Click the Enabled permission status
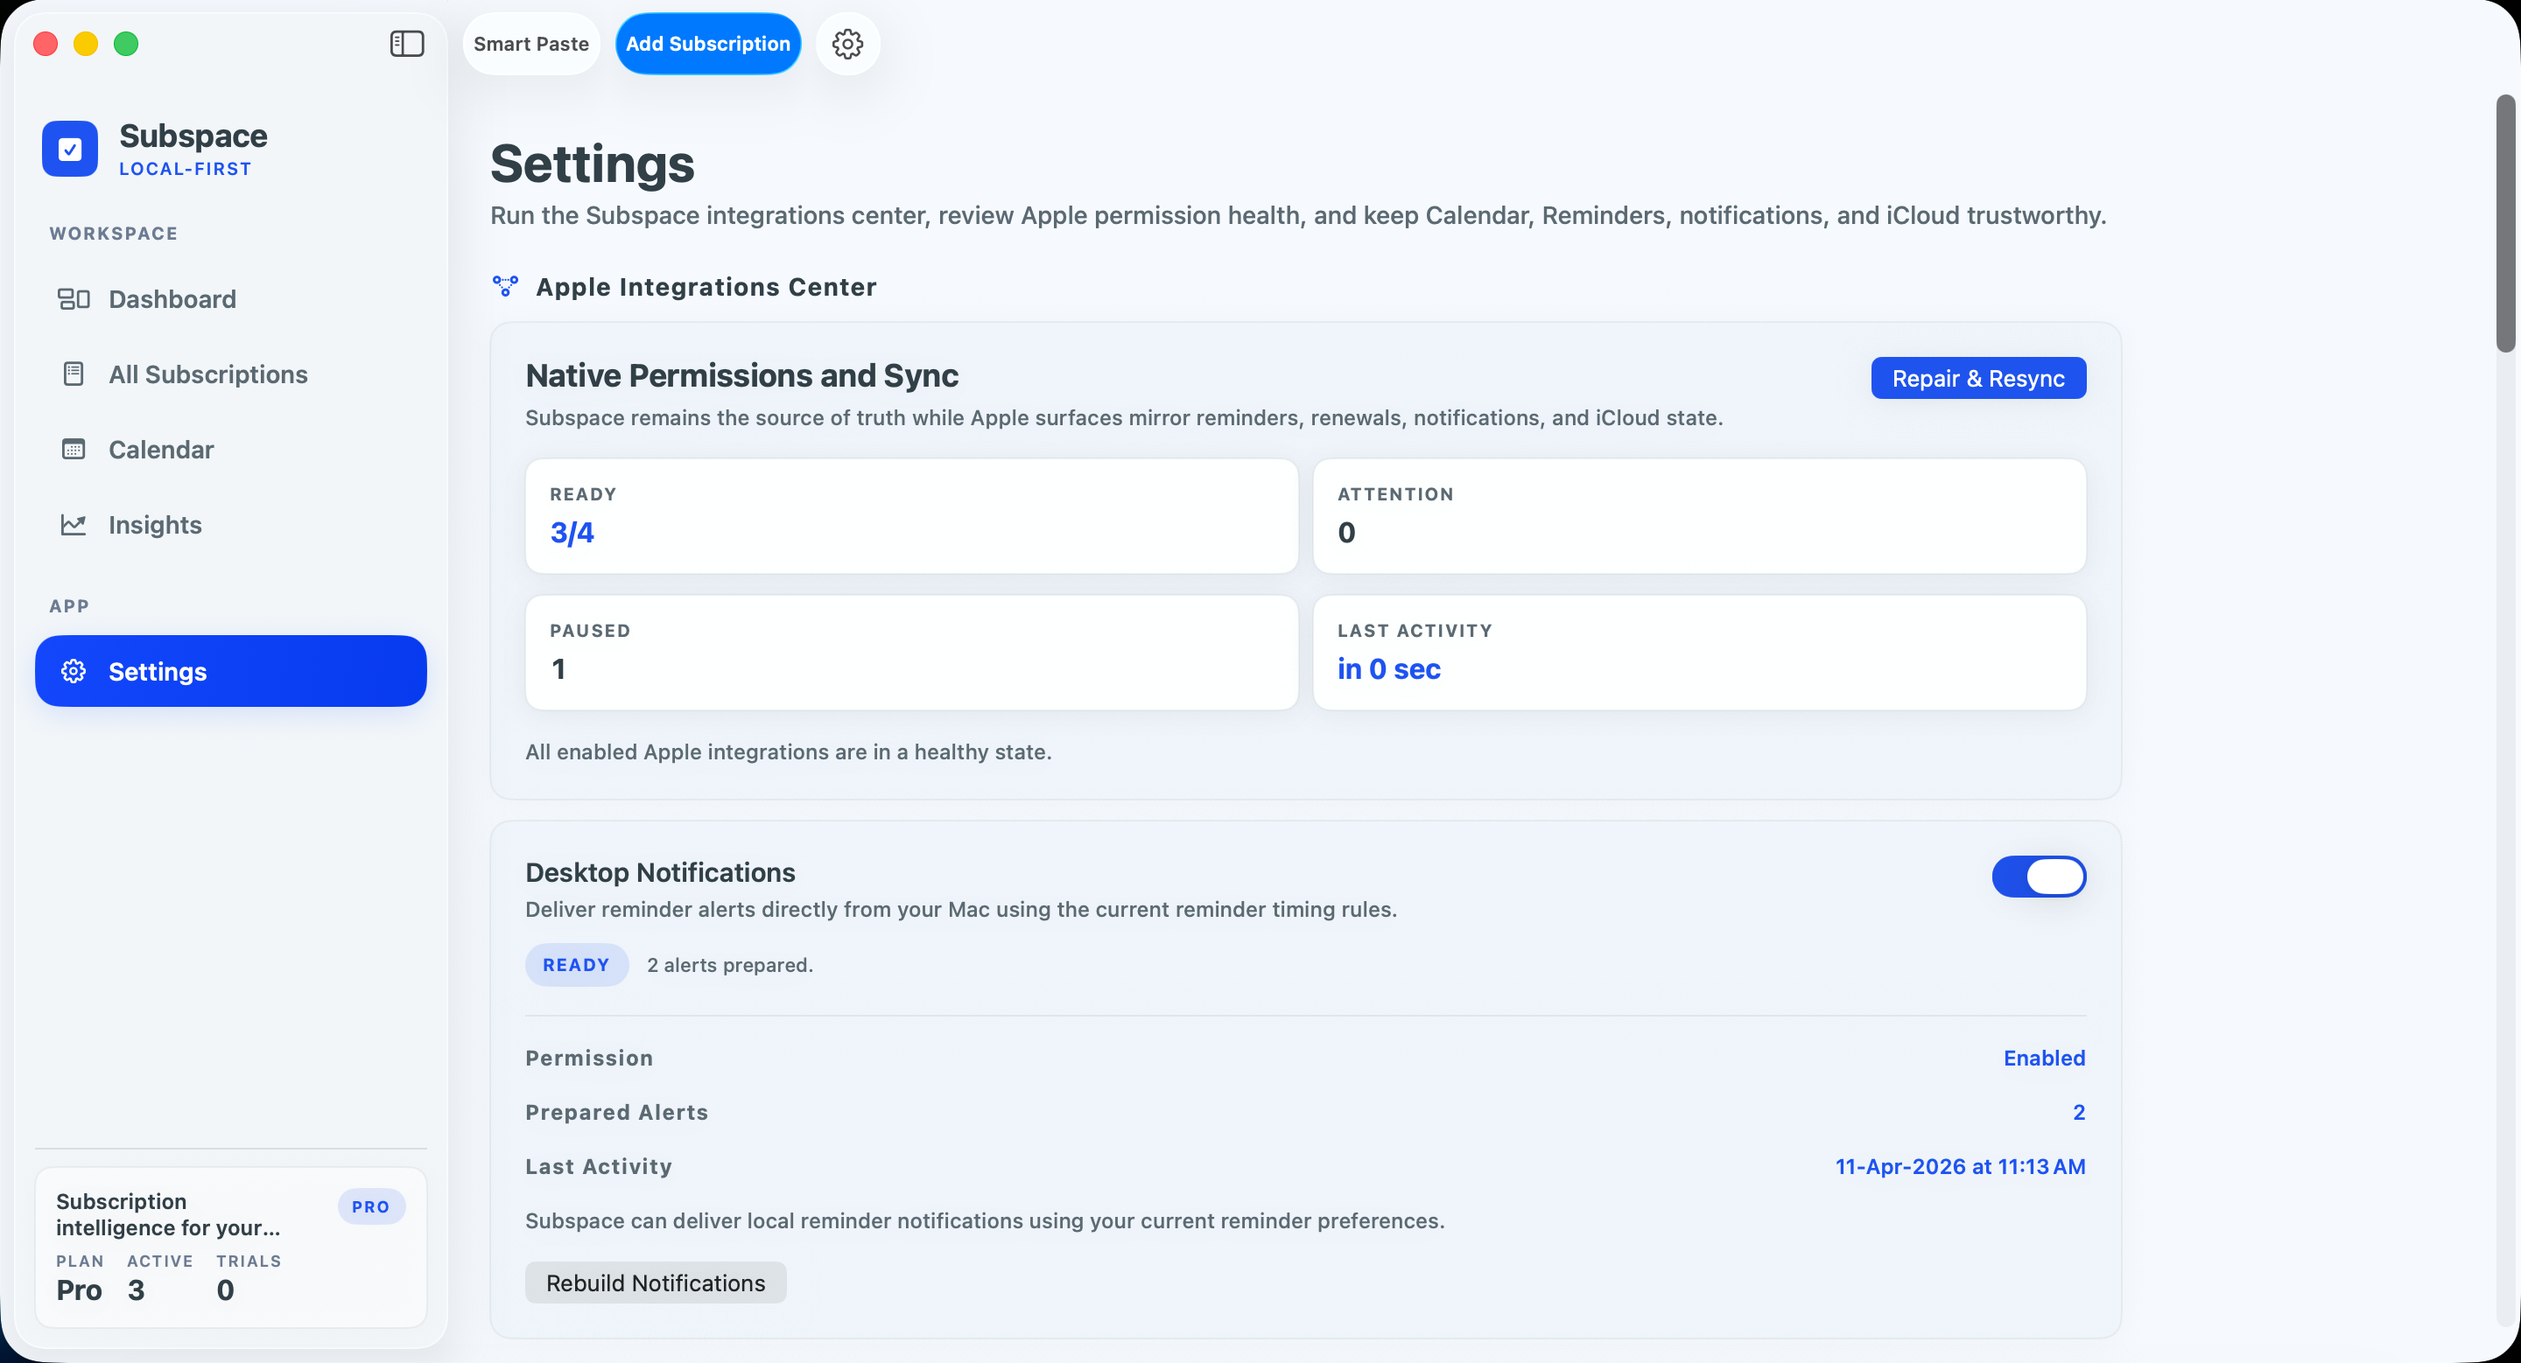This screenshot has height=1363, width=2521. click(2045, 1057)
